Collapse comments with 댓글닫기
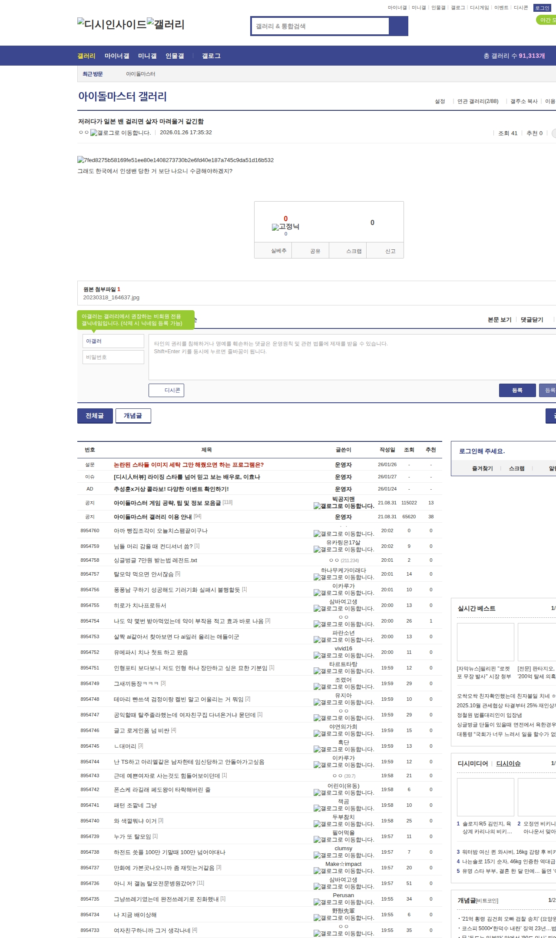 (x=532, y=320)
